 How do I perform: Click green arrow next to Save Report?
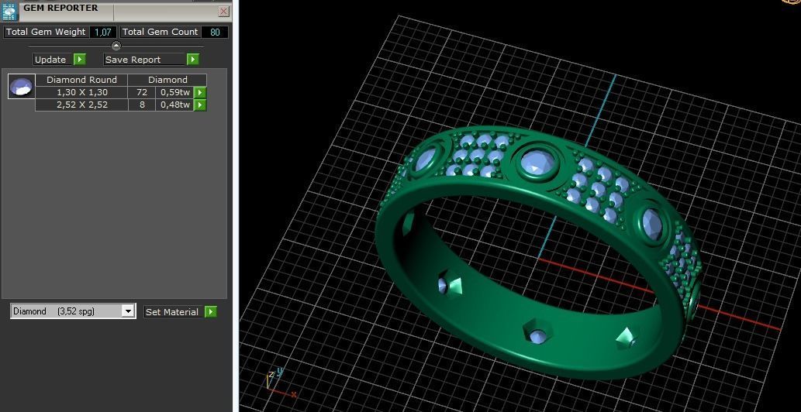192,60
